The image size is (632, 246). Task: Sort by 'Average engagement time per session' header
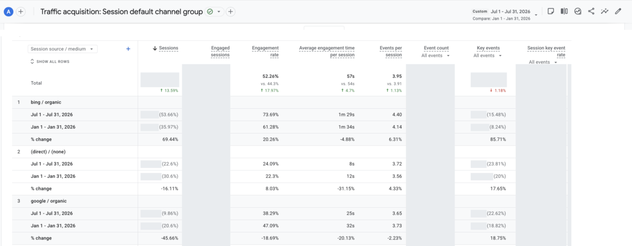327,52
